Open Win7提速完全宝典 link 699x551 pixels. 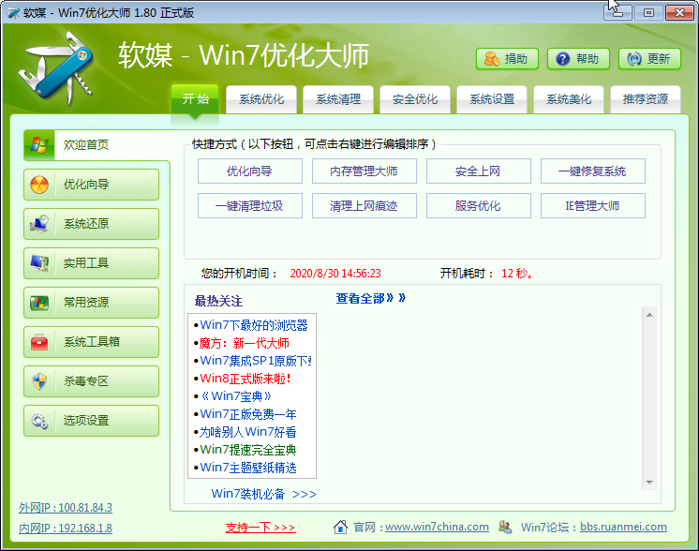[x=248, y=450]
